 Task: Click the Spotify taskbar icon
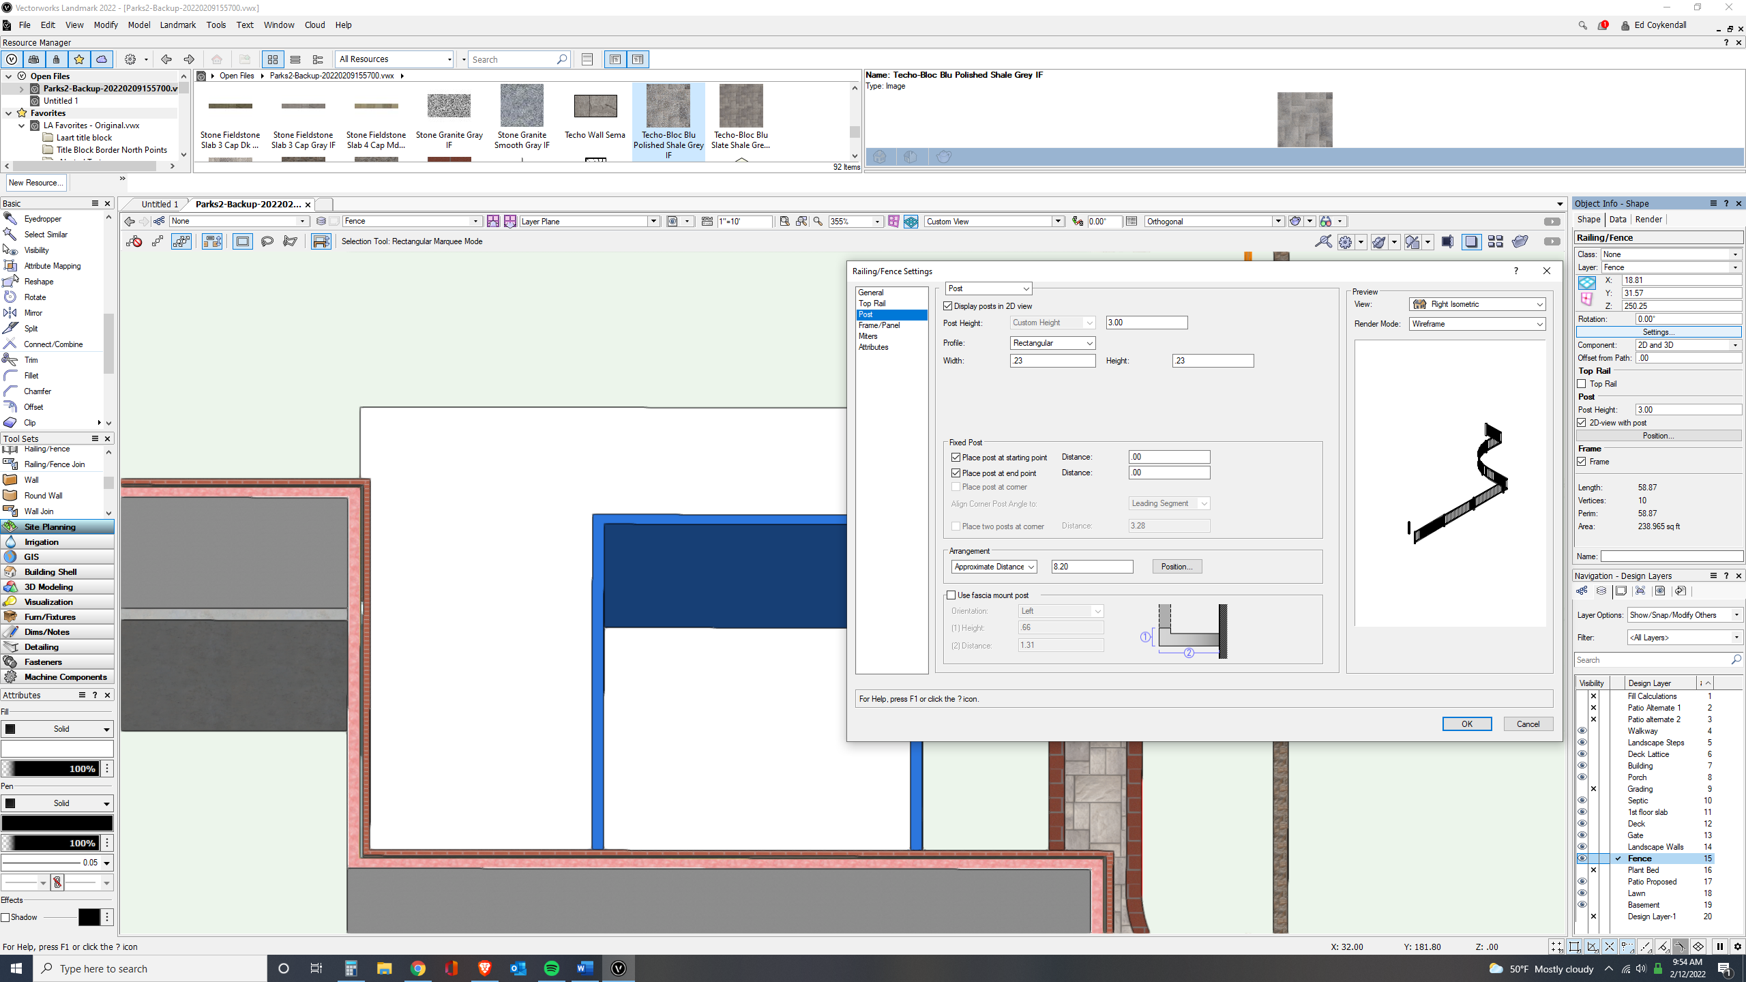pos(551,968)
